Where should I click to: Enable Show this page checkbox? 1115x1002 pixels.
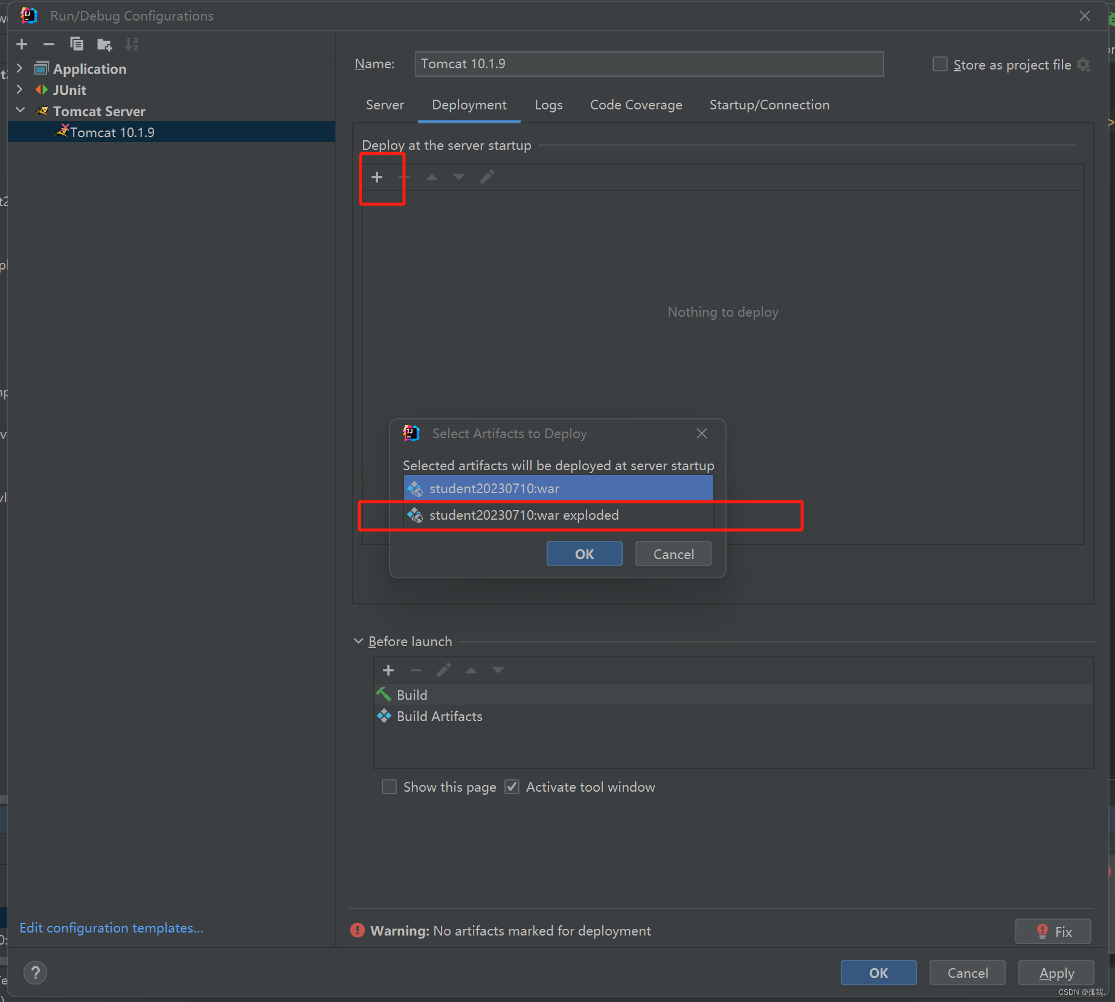[390, 787]
